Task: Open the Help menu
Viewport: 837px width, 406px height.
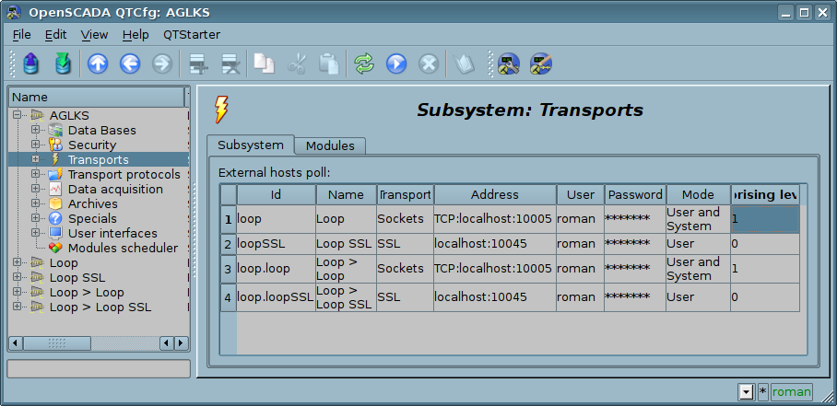Action: coord(136,35)
